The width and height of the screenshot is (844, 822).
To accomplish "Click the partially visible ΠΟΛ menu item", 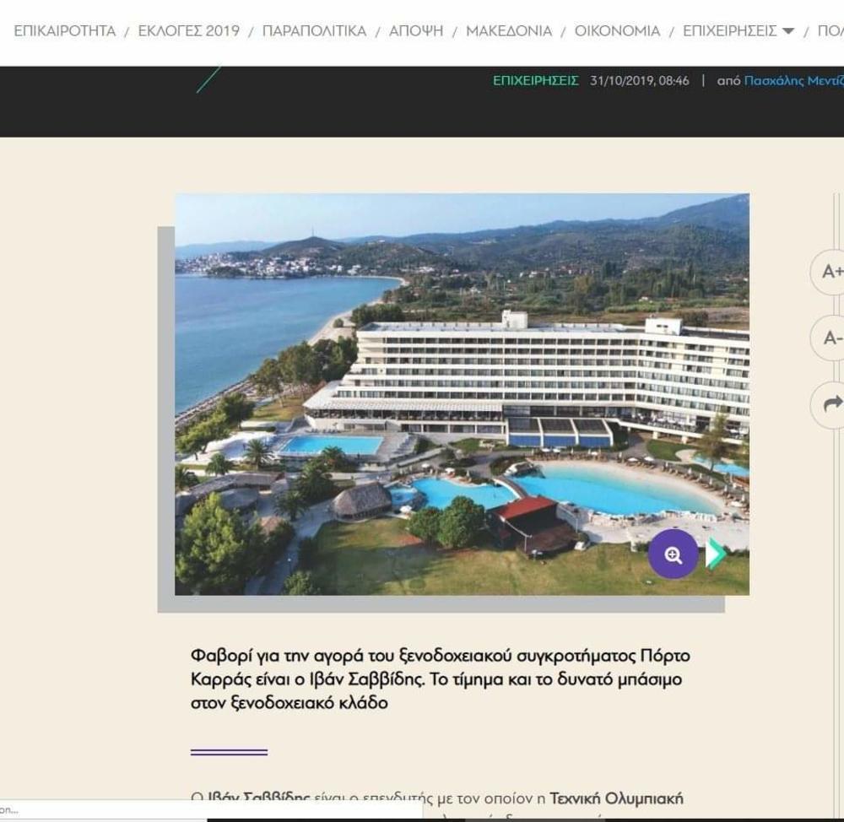I will coord(830,30).
